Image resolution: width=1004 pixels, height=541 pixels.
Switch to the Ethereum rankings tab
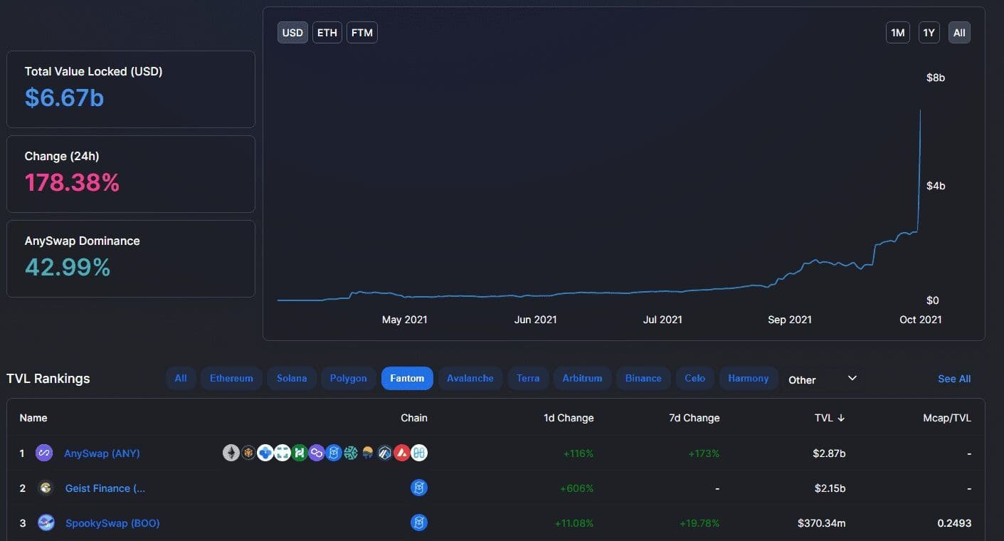pos(231,378)
